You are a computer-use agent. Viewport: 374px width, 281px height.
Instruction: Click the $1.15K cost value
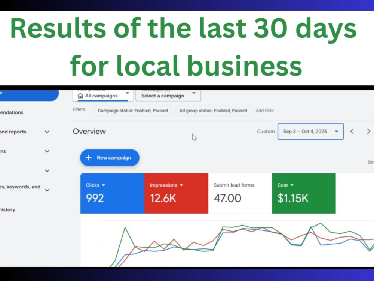293,198
